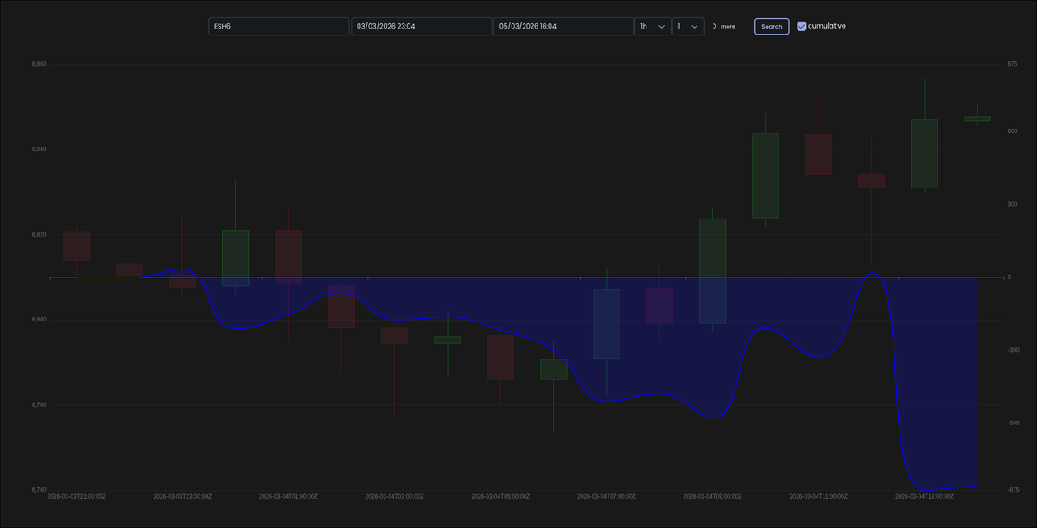Open the 1h timeframe dropdown
The image size is (1037, 528).
652,26
